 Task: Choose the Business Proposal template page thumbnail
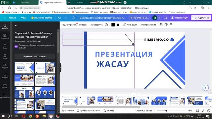click(x=24, y=68)
